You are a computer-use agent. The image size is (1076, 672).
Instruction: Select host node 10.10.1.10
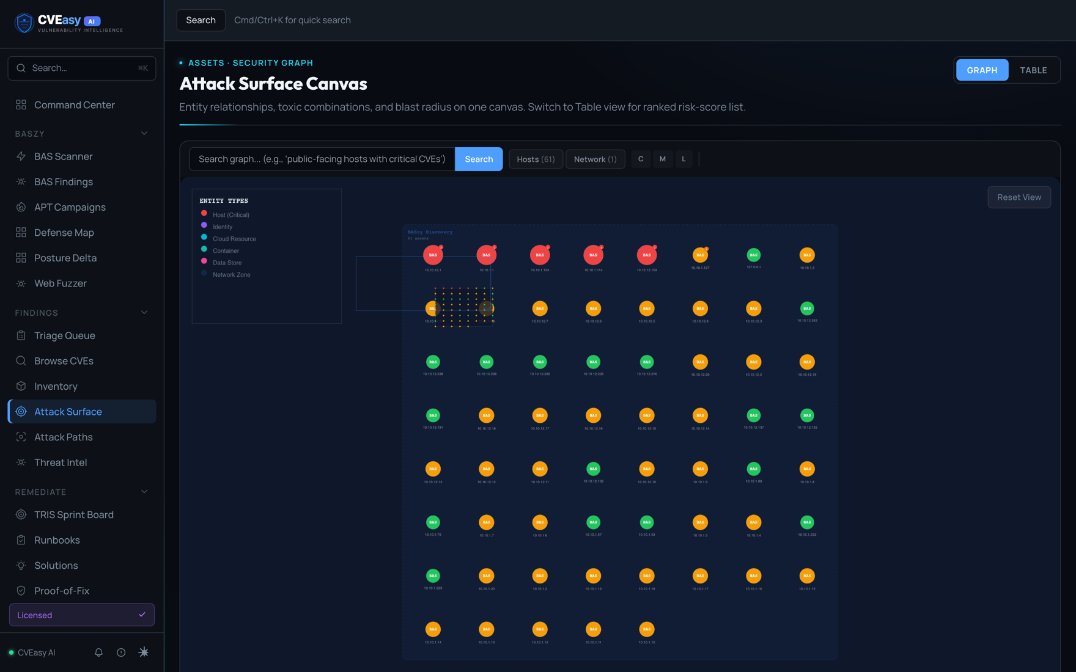647,629
